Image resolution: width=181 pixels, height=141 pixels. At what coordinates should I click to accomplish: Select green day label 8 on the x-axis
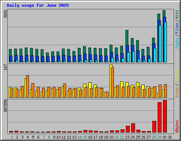(x=49, y=137)
